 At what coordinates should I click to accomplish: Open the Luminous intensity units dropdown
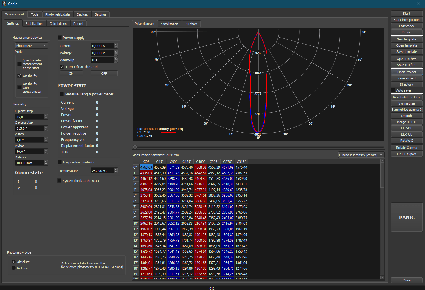coord(361,155)
